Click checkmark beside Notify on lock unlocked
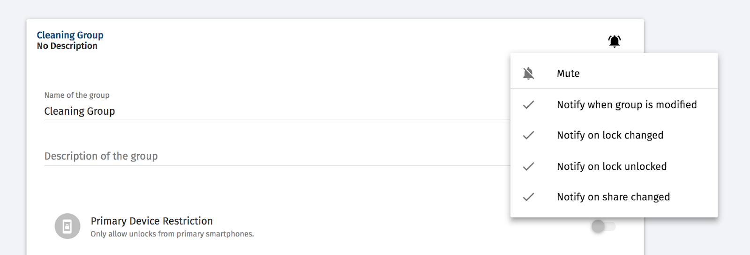 [528, 167]
